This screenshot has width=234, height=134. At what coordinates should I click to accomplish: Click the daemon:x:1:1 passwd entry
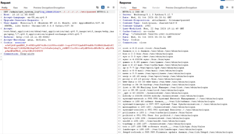(x=155, y=51)
